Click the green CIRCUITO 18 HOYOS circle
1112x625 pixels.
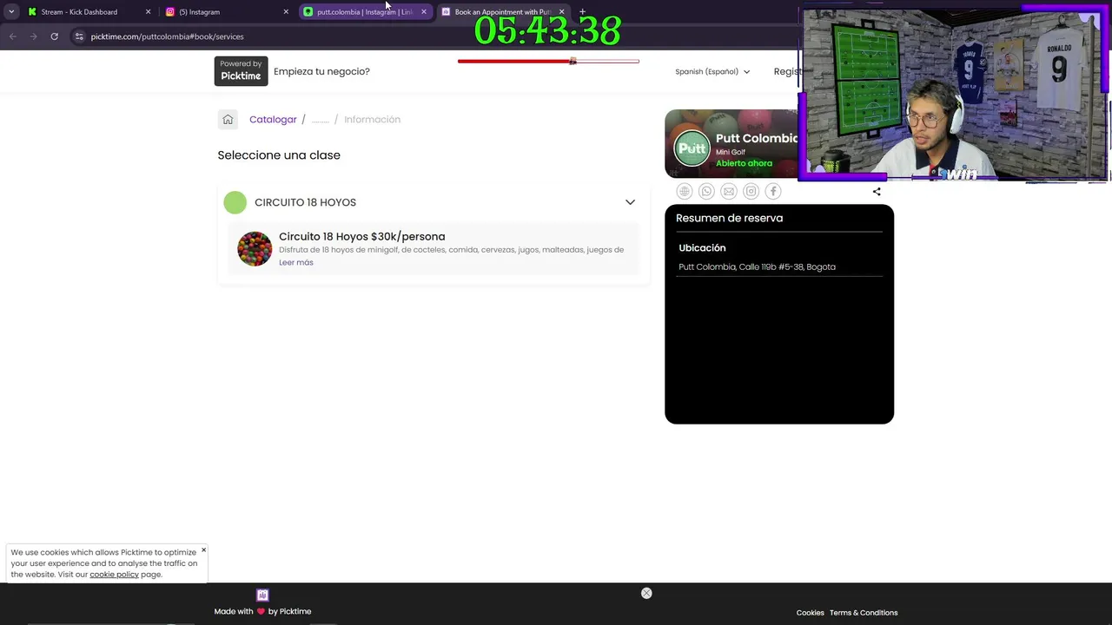pyautogui.click(x=235, y=202)
